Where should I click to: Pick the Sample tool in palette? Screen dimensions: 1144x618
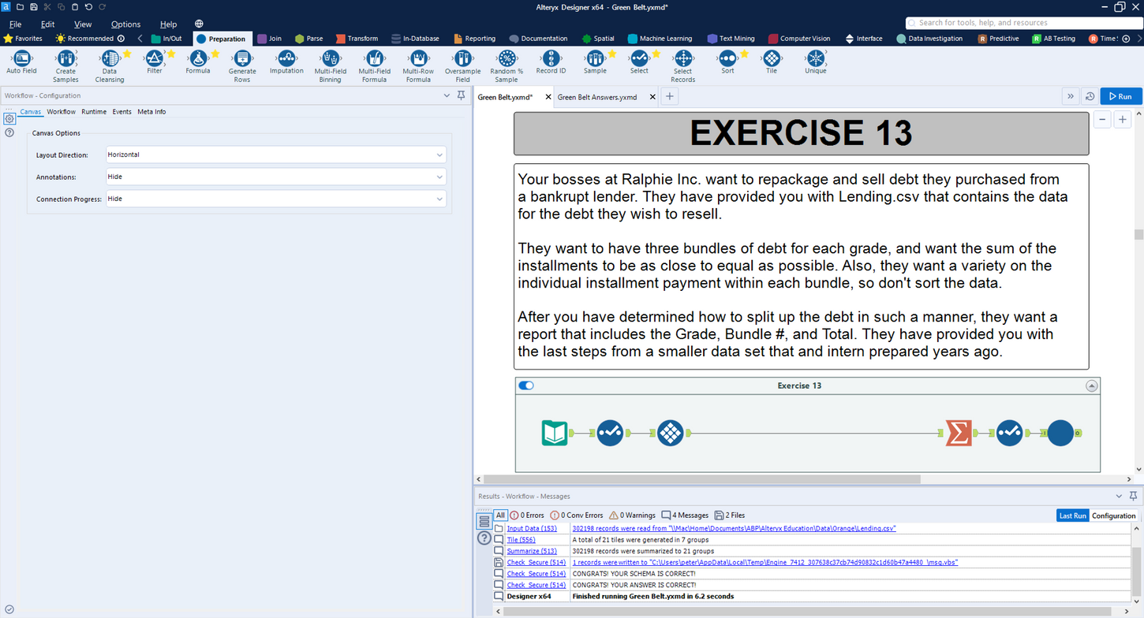tap(595, 63)
